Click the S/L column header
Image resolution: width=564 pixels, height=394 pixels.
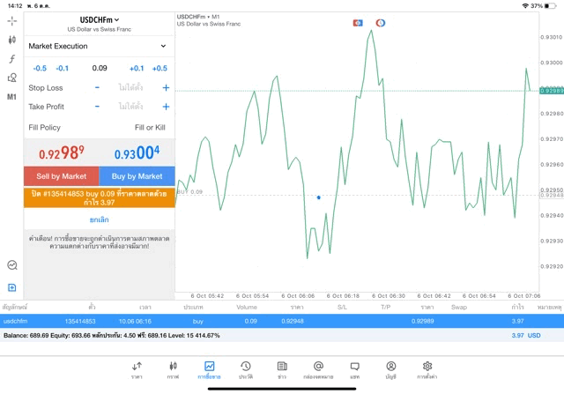tap(342, 307)
